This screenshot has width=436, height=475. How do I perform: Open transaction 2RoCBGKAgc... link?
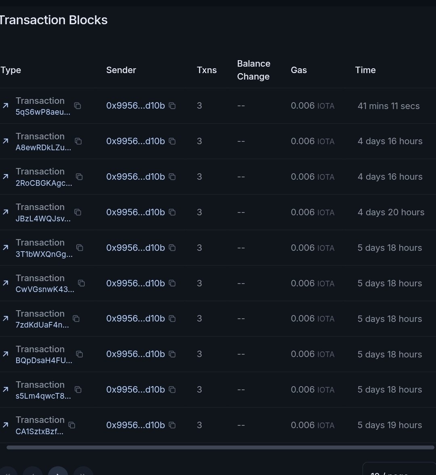tap(44, 183)
